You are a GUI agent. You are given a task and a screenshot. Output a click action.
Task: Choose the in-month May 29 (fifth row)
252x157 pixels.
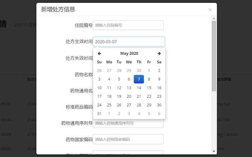pos(149,105)
